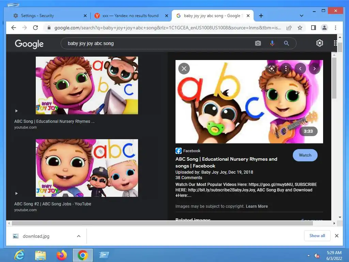Launch Firefox from taskbar
Screen dimensions: 349x262
pos(62,255)
